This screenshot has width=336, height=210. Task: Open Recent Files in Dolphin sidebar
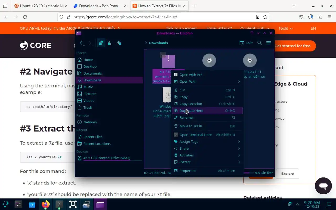click(109, 137)
